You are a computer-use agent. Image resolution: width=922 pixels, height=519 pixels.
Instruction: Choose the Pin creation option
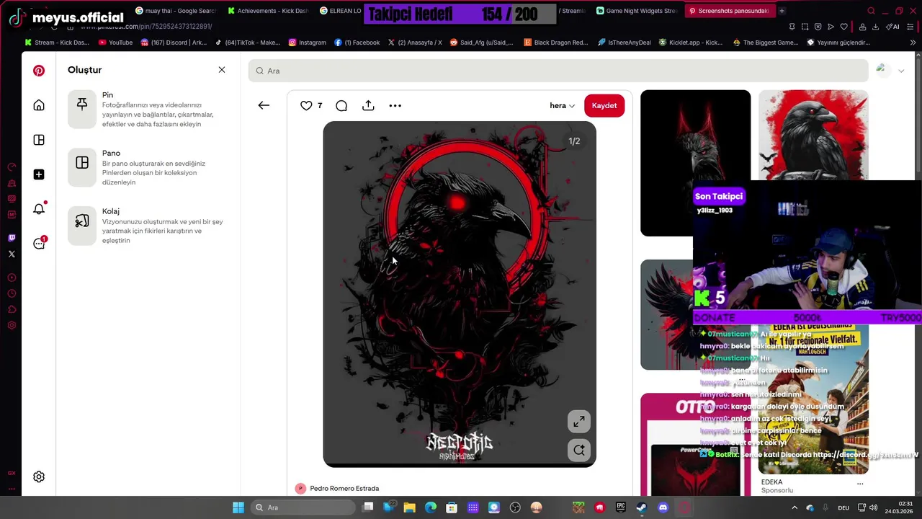tap(148, 109)
